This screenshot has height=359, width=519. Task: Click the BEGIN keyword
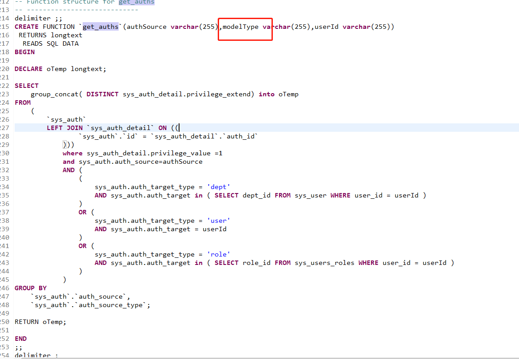(x=24, y=52)
